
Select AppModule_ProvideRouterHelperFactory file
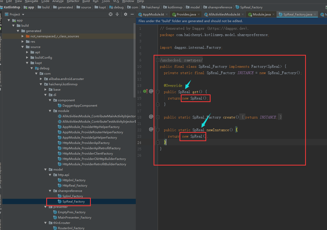click(x=93, y=132)
